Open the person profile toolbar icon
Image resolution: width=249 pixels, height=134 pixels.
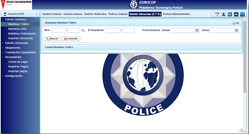coord(224,14)
